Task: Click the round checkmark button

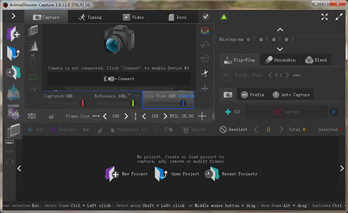Action: 206,17
